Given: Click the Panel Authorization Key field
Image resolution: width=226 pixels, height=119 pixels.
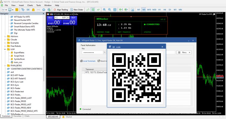Looking at the screenshot, I should click(92, 52).
